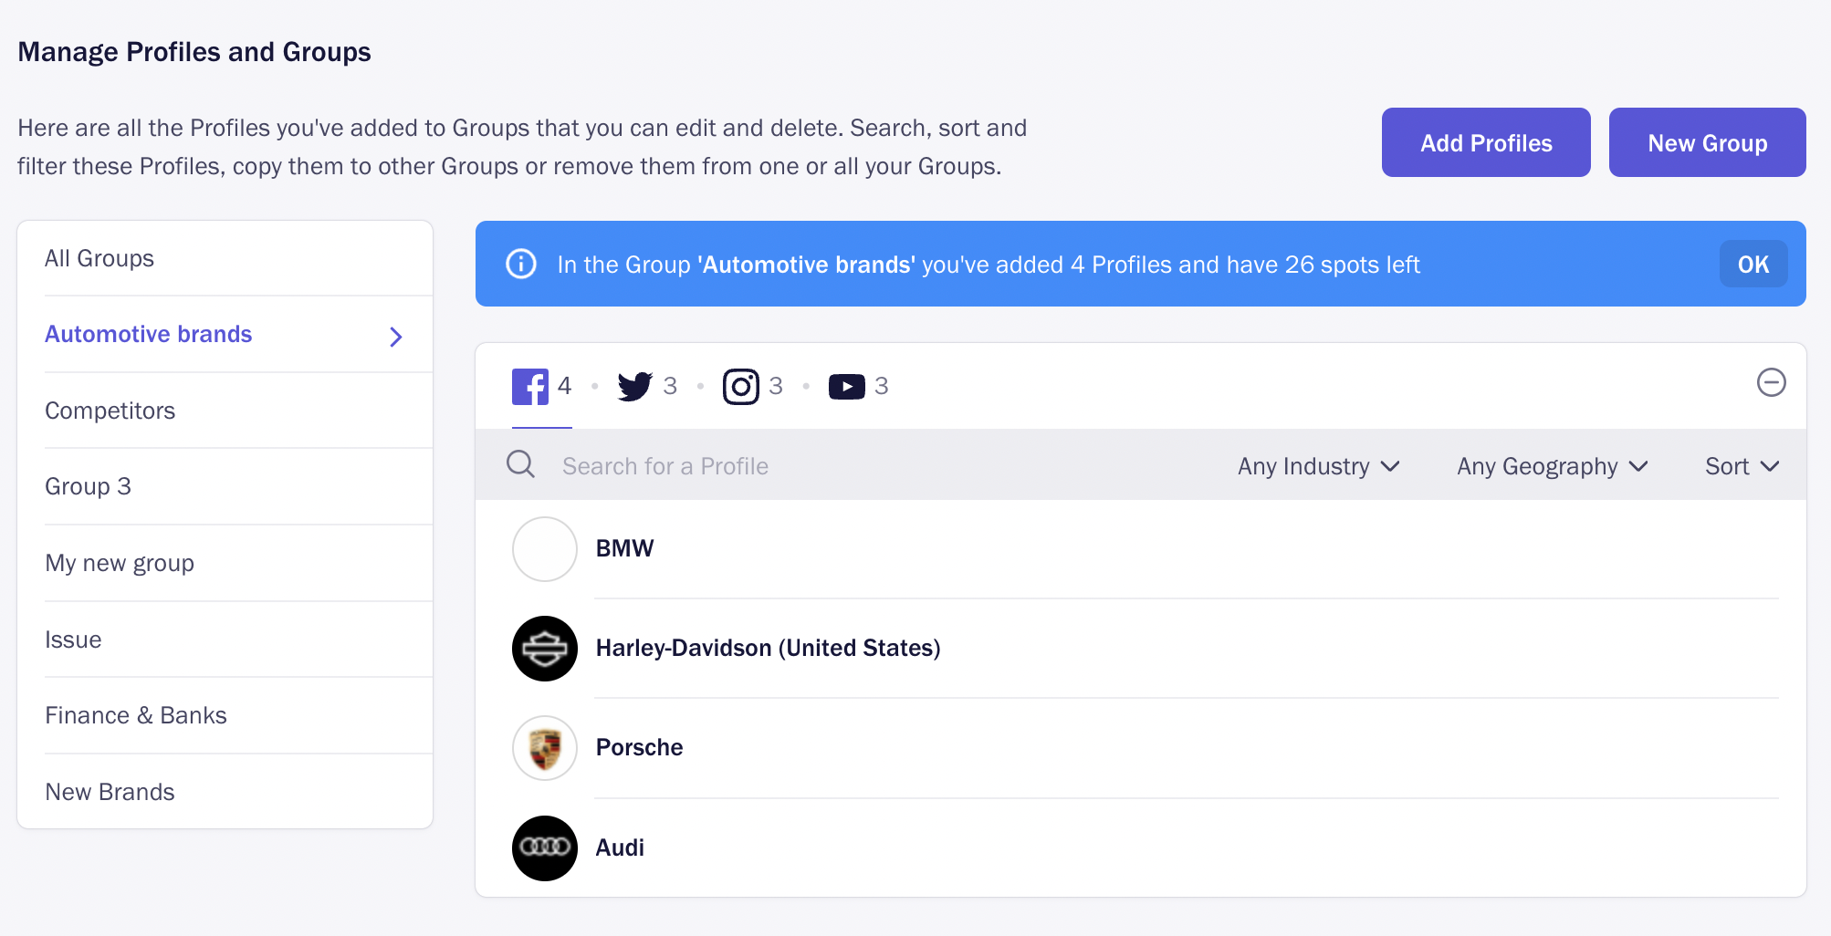Open the Finance & Banks group
1831x936 pixels.
pyautogui.click(x=225, y=715)
